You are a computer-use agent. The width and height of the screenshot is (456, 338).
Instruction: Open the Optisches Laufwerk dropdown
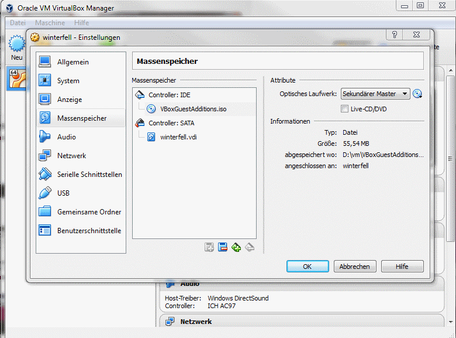click(375, 94)
